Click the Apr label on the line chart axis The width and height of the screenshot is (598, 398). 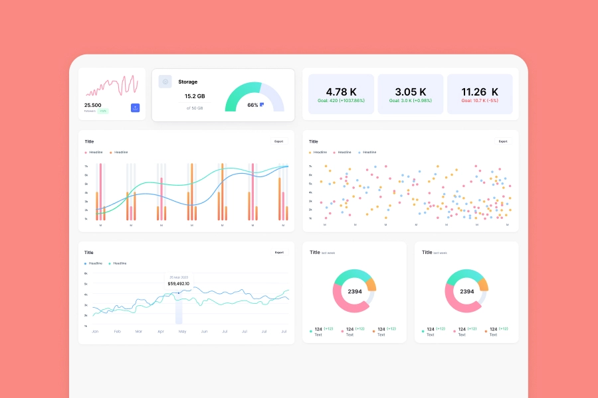[x=161, y=332]
